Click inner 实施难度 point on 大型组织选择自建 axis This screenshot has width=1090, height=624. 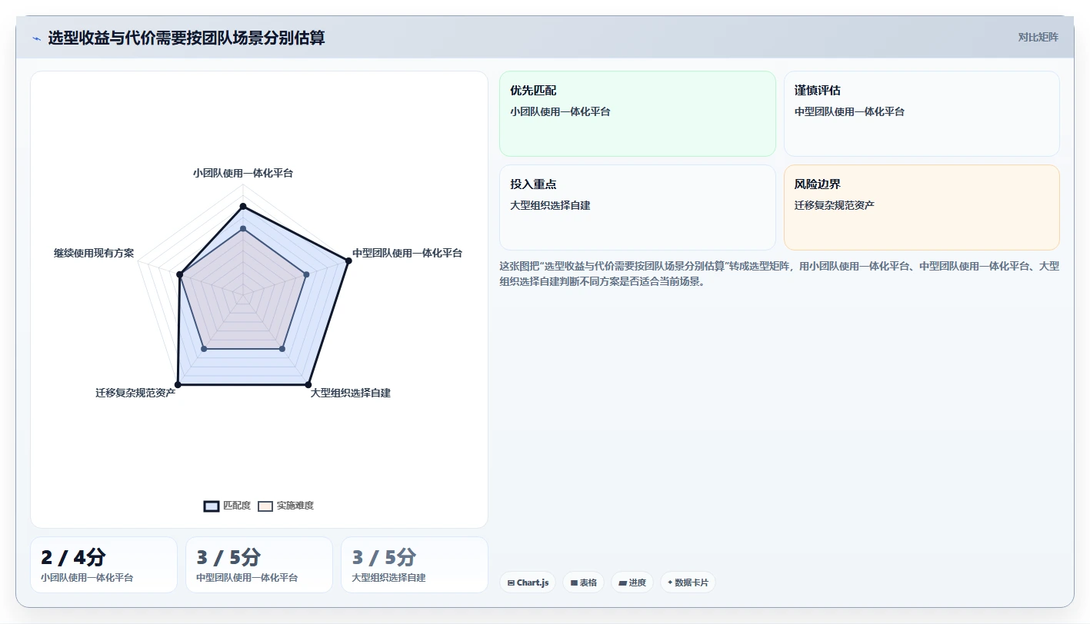click(282, 349)
